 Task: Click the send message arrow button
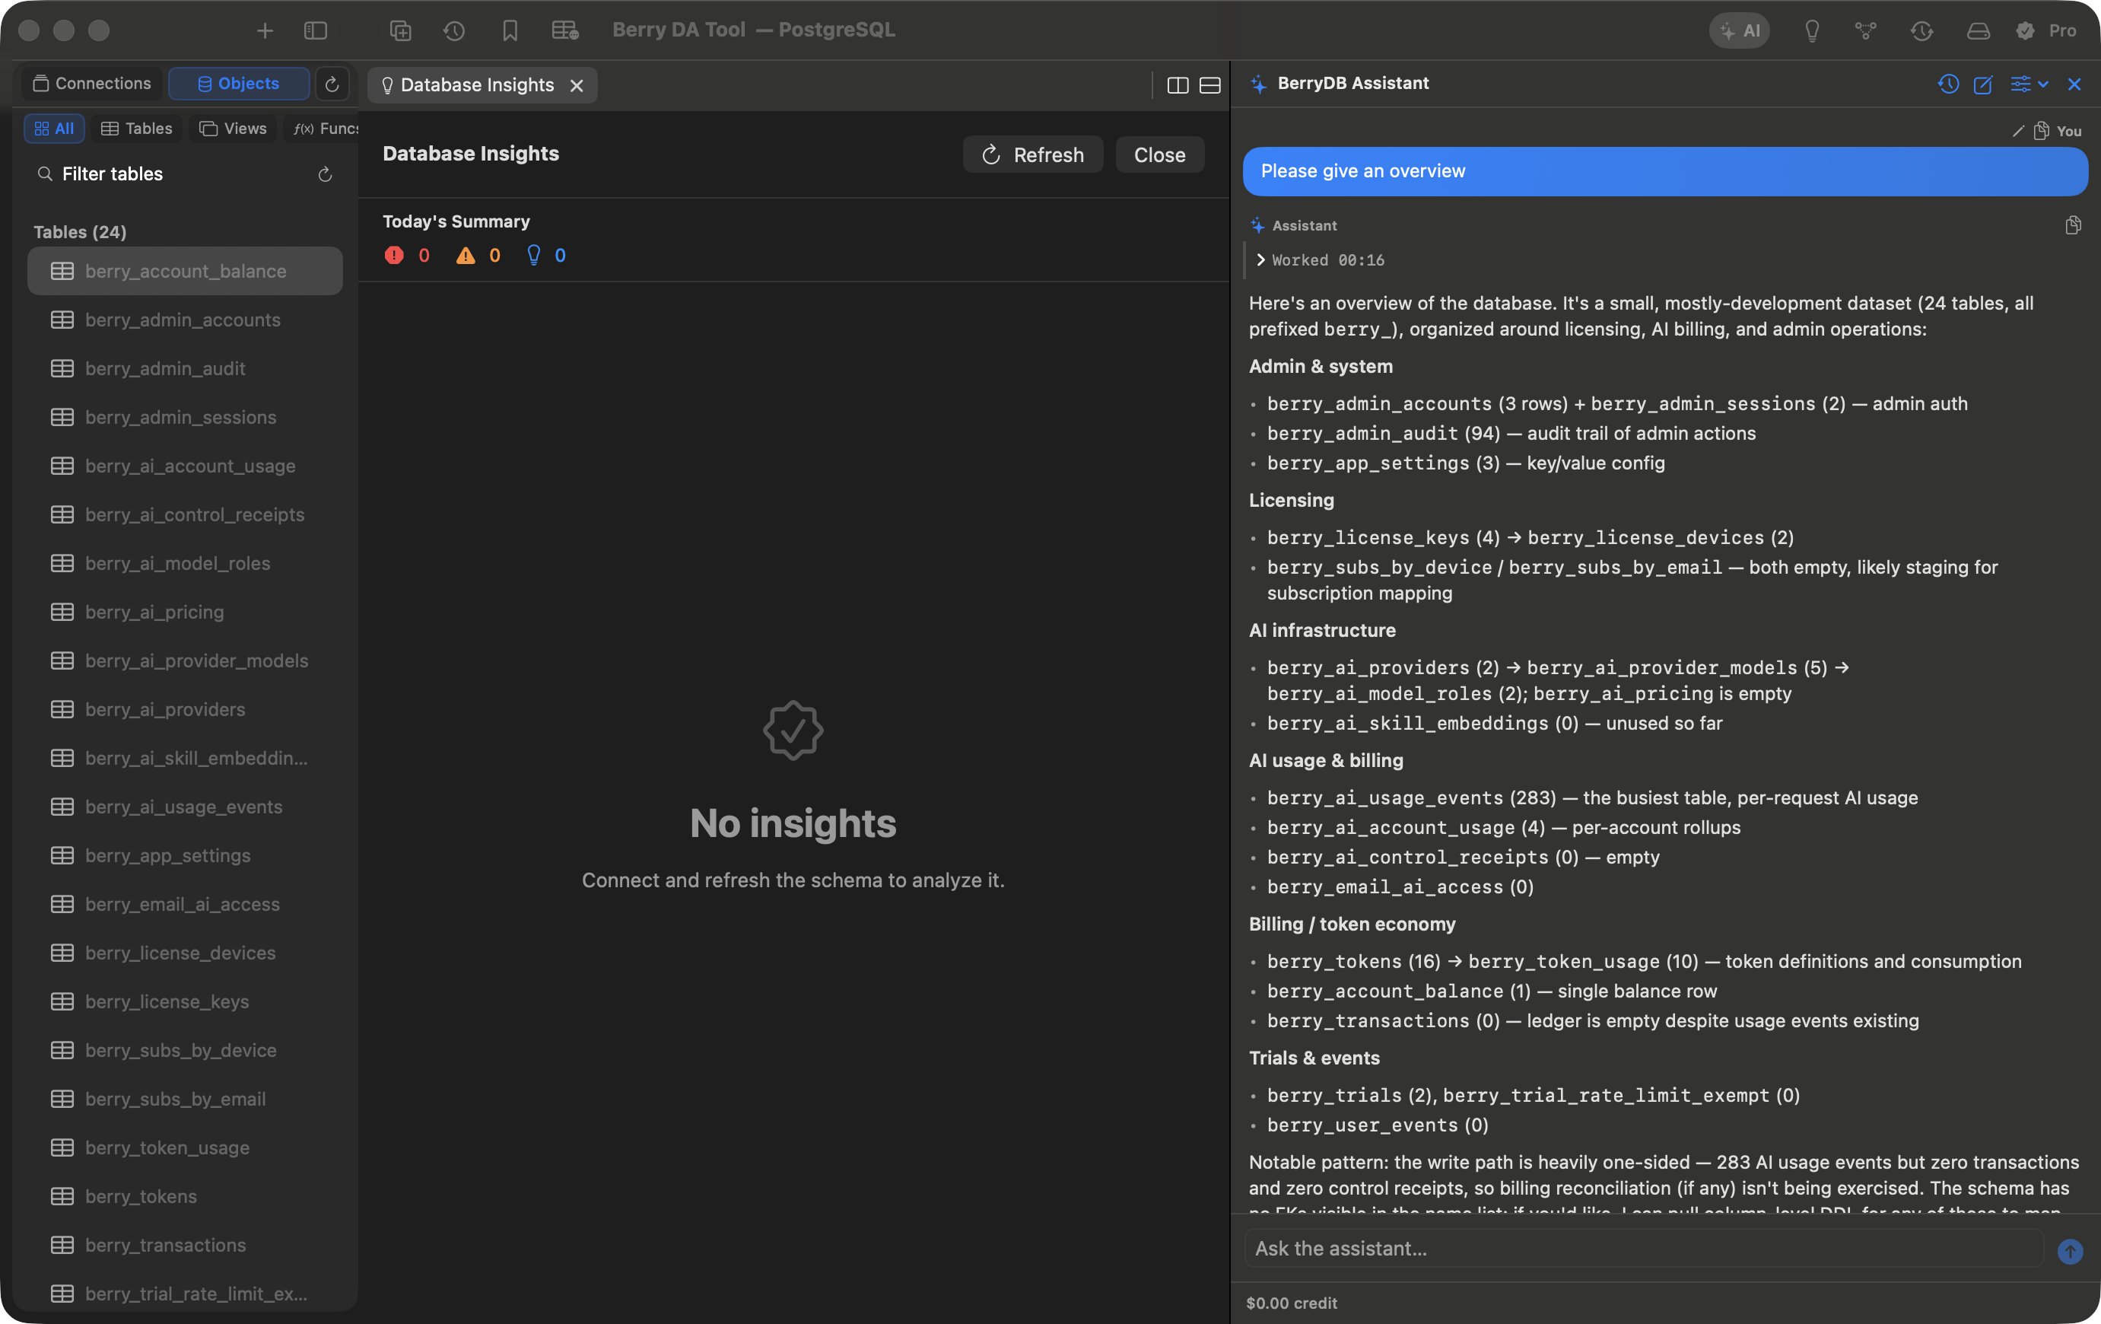pos(2071,1251)
